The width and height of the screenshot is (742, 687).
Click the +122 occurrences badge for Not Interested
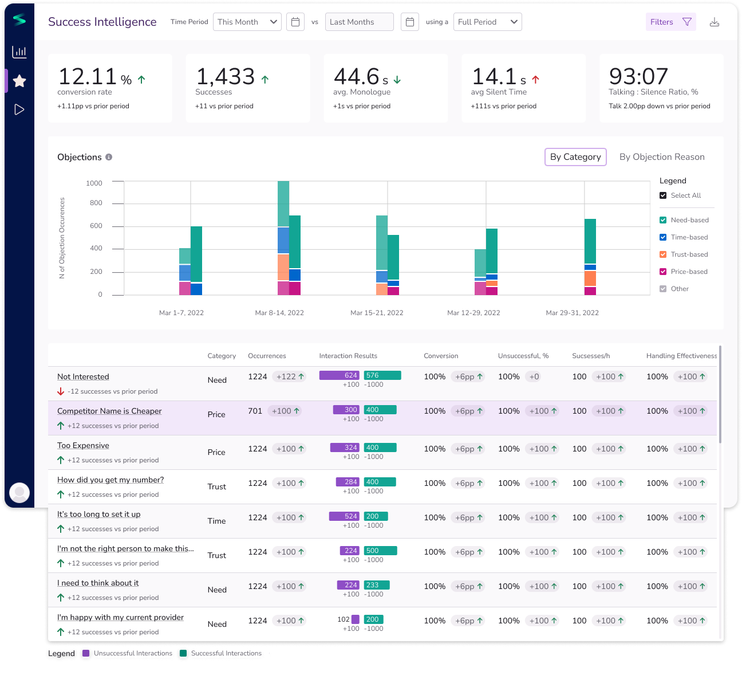click(290, 376)
